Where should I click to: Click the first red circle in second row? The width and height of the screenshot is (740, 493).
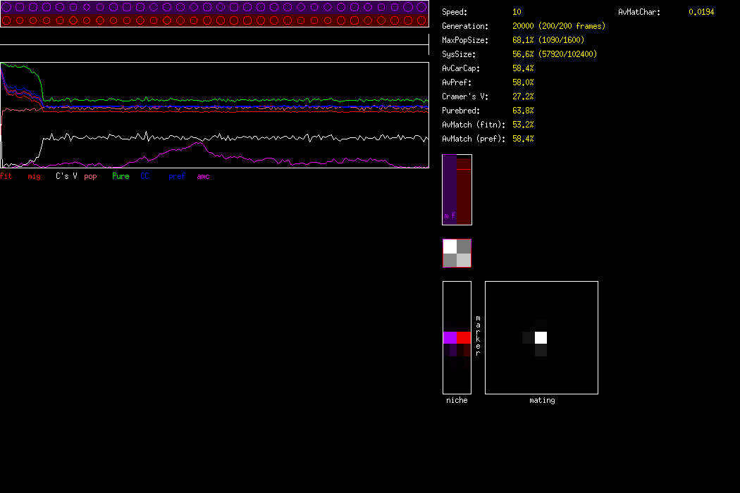(7, 20)
